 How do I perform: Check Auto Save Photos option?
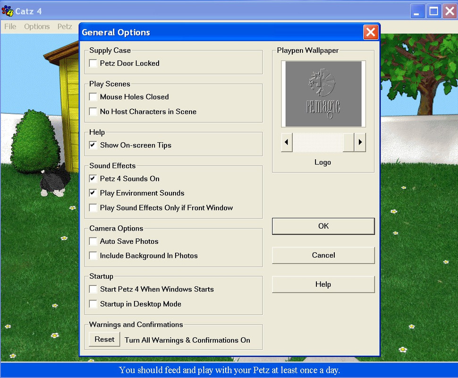[x=93, y=241]
